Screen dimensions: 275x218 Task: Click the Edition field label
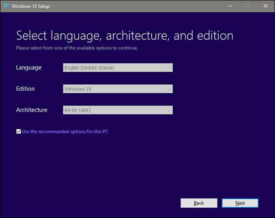click(25, 89)
